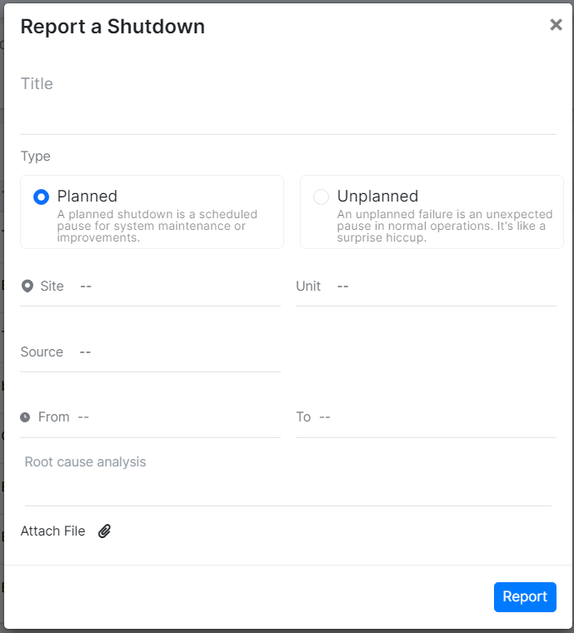Click the Report a Shutdown heading
The width and height of the screenshot is (574, 633).
112,27
